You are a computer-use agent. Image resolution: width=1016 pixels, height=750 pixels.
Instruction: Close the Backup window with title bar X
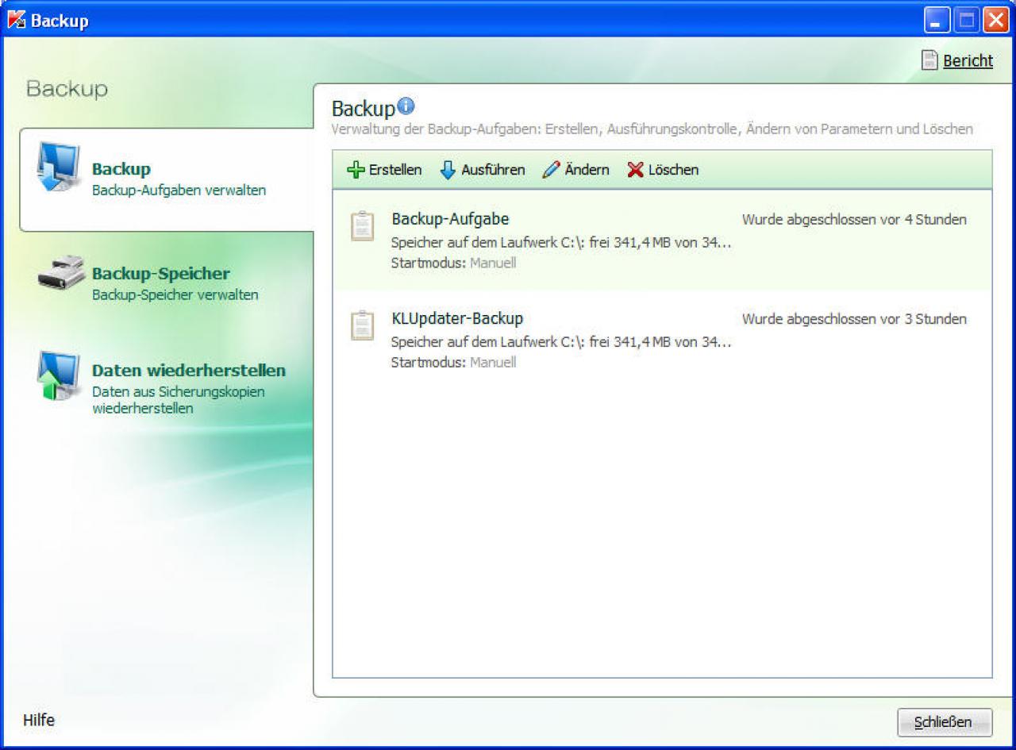995,20
